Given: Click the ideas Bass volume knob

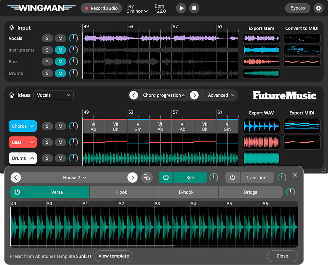Looking at the screenshot, I should point(73,142).
